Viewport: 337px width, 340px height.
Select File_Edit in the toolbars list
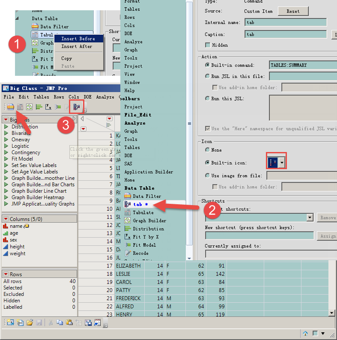point(138,115)
